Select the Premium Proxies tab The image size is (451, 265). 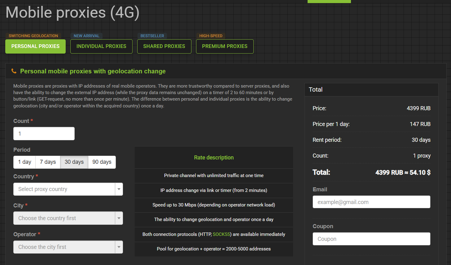(225, 46)
